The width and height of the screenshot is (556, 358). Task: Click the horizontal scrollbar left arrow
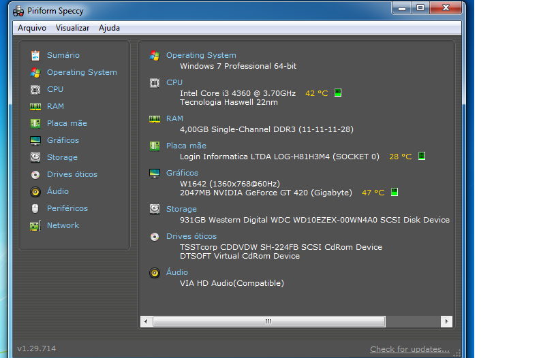(x=146, y=321)
